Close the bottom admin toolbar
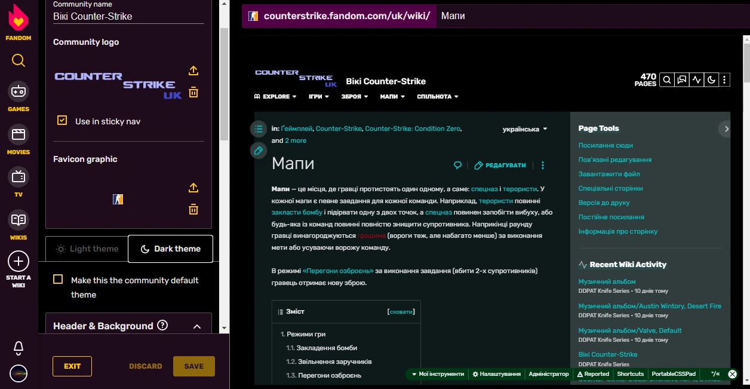 pyautogui.click(x=733, y=374)
